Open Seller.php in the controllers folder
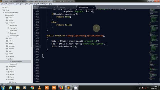 tap(13, 33)
